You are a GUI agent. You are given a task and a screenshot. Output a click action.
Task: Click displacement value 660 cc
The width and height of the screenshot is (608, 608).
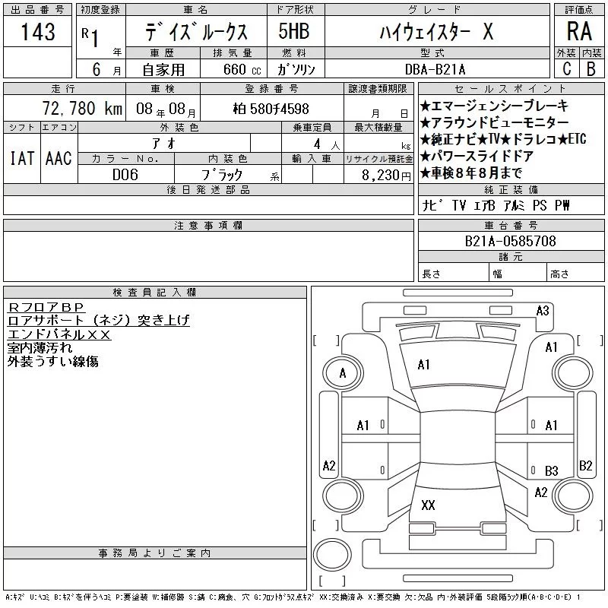(242, 69)
